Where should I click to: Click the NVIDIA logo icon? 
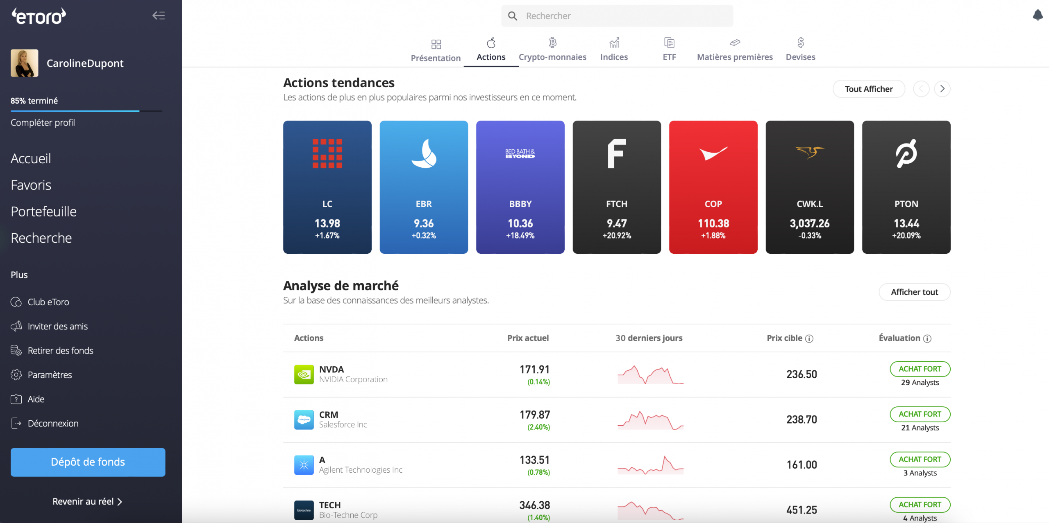coord(304,374)
